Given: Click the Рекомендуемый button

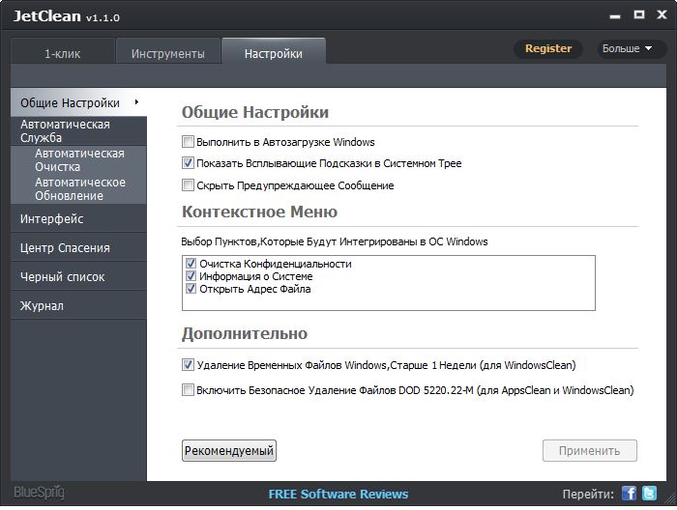Looking at the screenshot, I should (x=229, y=451).
